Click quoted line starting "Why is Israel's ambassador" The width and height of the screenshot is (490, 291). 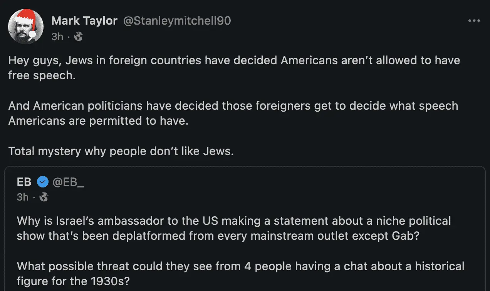pyautogui.click(x=233, y=221)
